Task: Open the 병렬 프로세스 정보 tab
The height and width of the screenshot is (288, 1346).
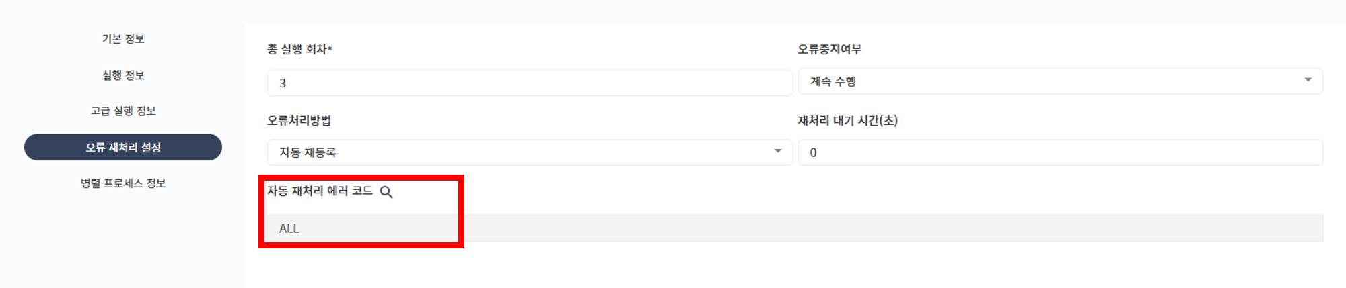Action: pyautogui.click(x=123, y=183)
